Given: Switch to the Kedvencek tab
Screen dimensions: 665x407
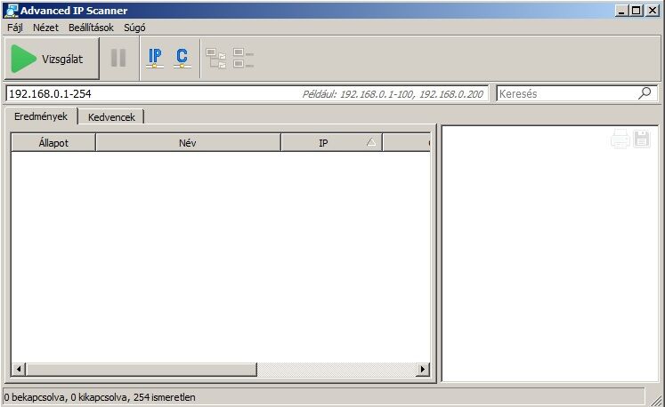Looking at the screenshot, I should pyautogui.click(x=111, y=117).
